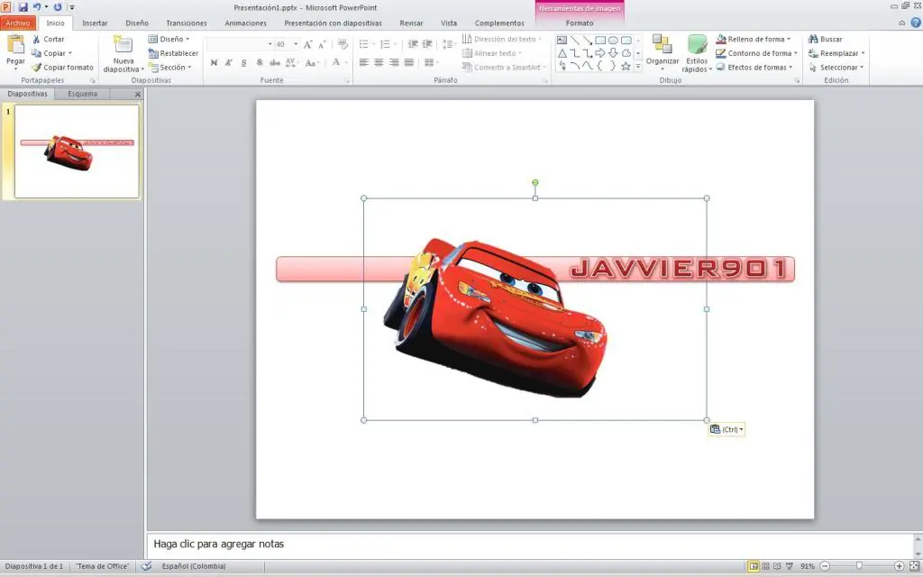Increase font size with the large A icon
The image size is (923, 577).
[x=307, y=44]
